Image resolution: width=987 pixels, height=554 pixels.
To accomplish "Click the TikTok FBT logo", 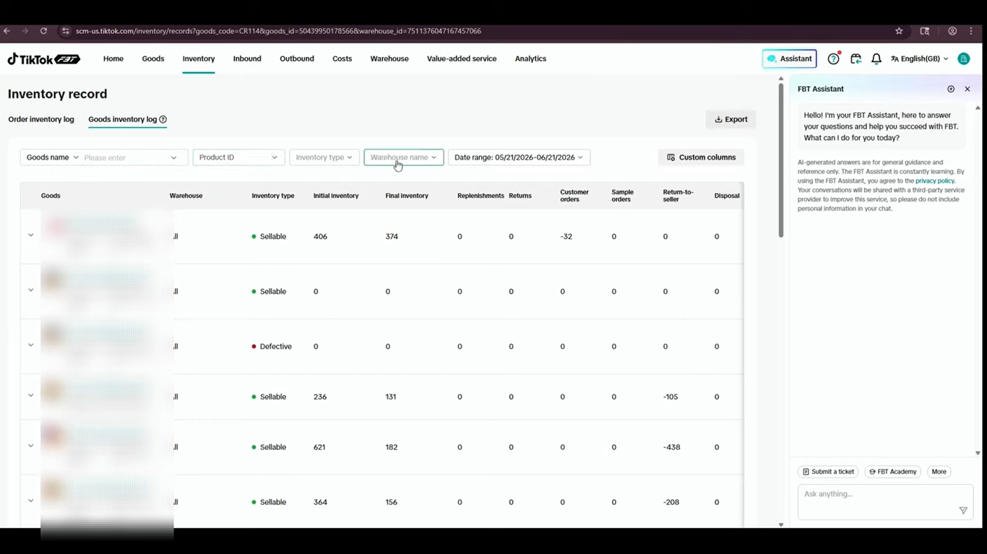I will pos(43,59).
